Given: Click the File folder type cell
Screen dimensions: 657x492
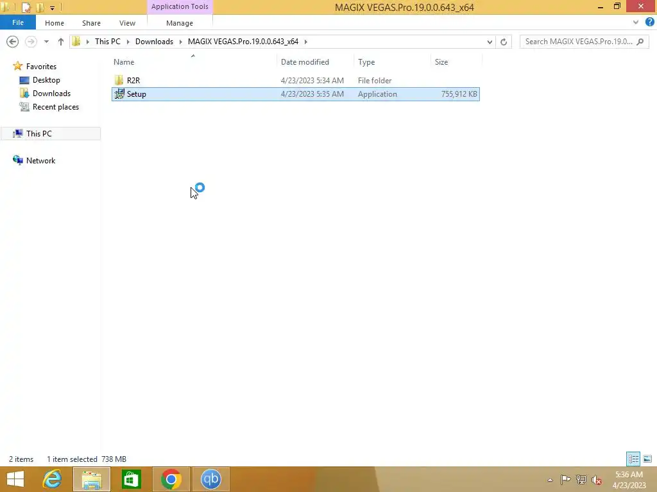Looking at the screenshot, I should [x=375, y=80].
